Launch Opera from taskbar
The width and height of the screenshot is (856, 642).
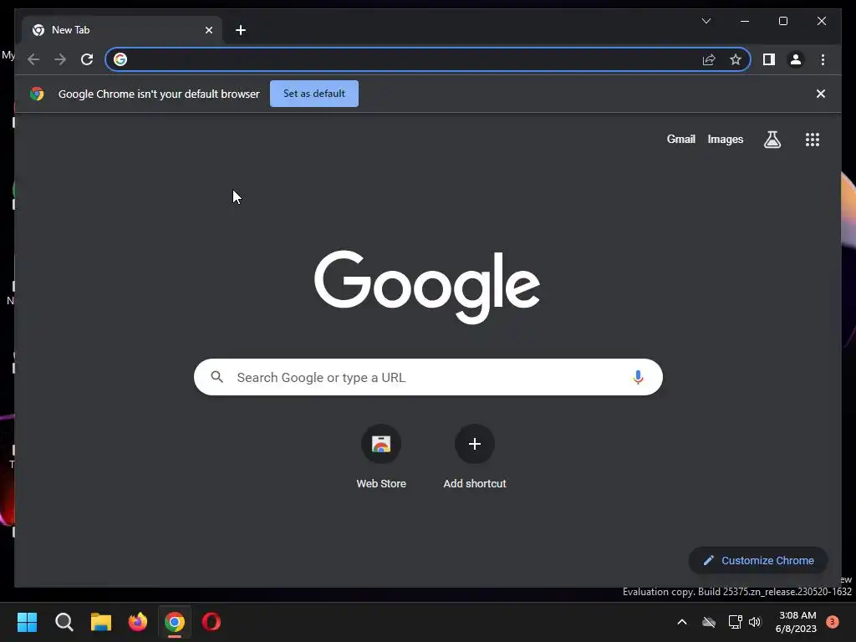pos(211,622)
